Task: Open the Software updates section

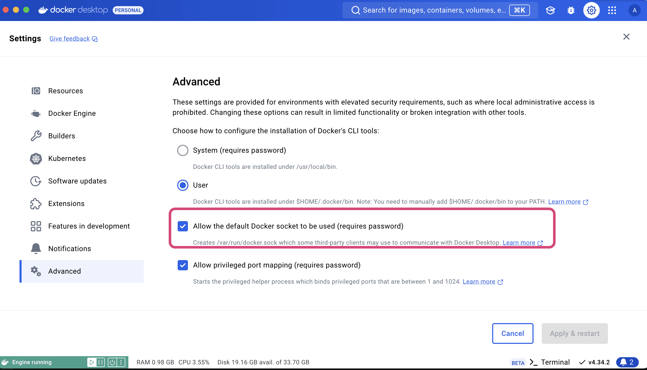Action: click(x=77, y=181)
